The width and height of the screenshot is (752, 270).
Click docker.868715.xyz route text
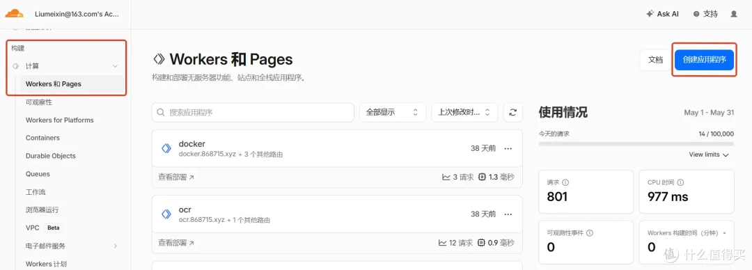click(207, 154)
